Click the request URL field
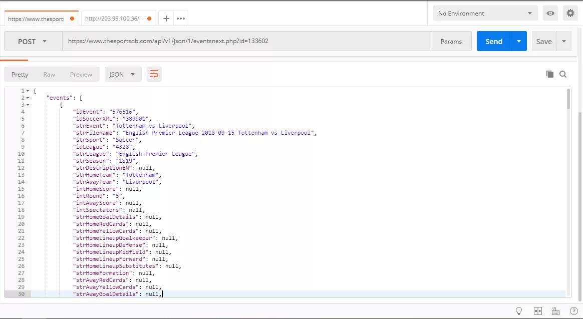This screenshot has width=583, height=319. pos(246,41)
